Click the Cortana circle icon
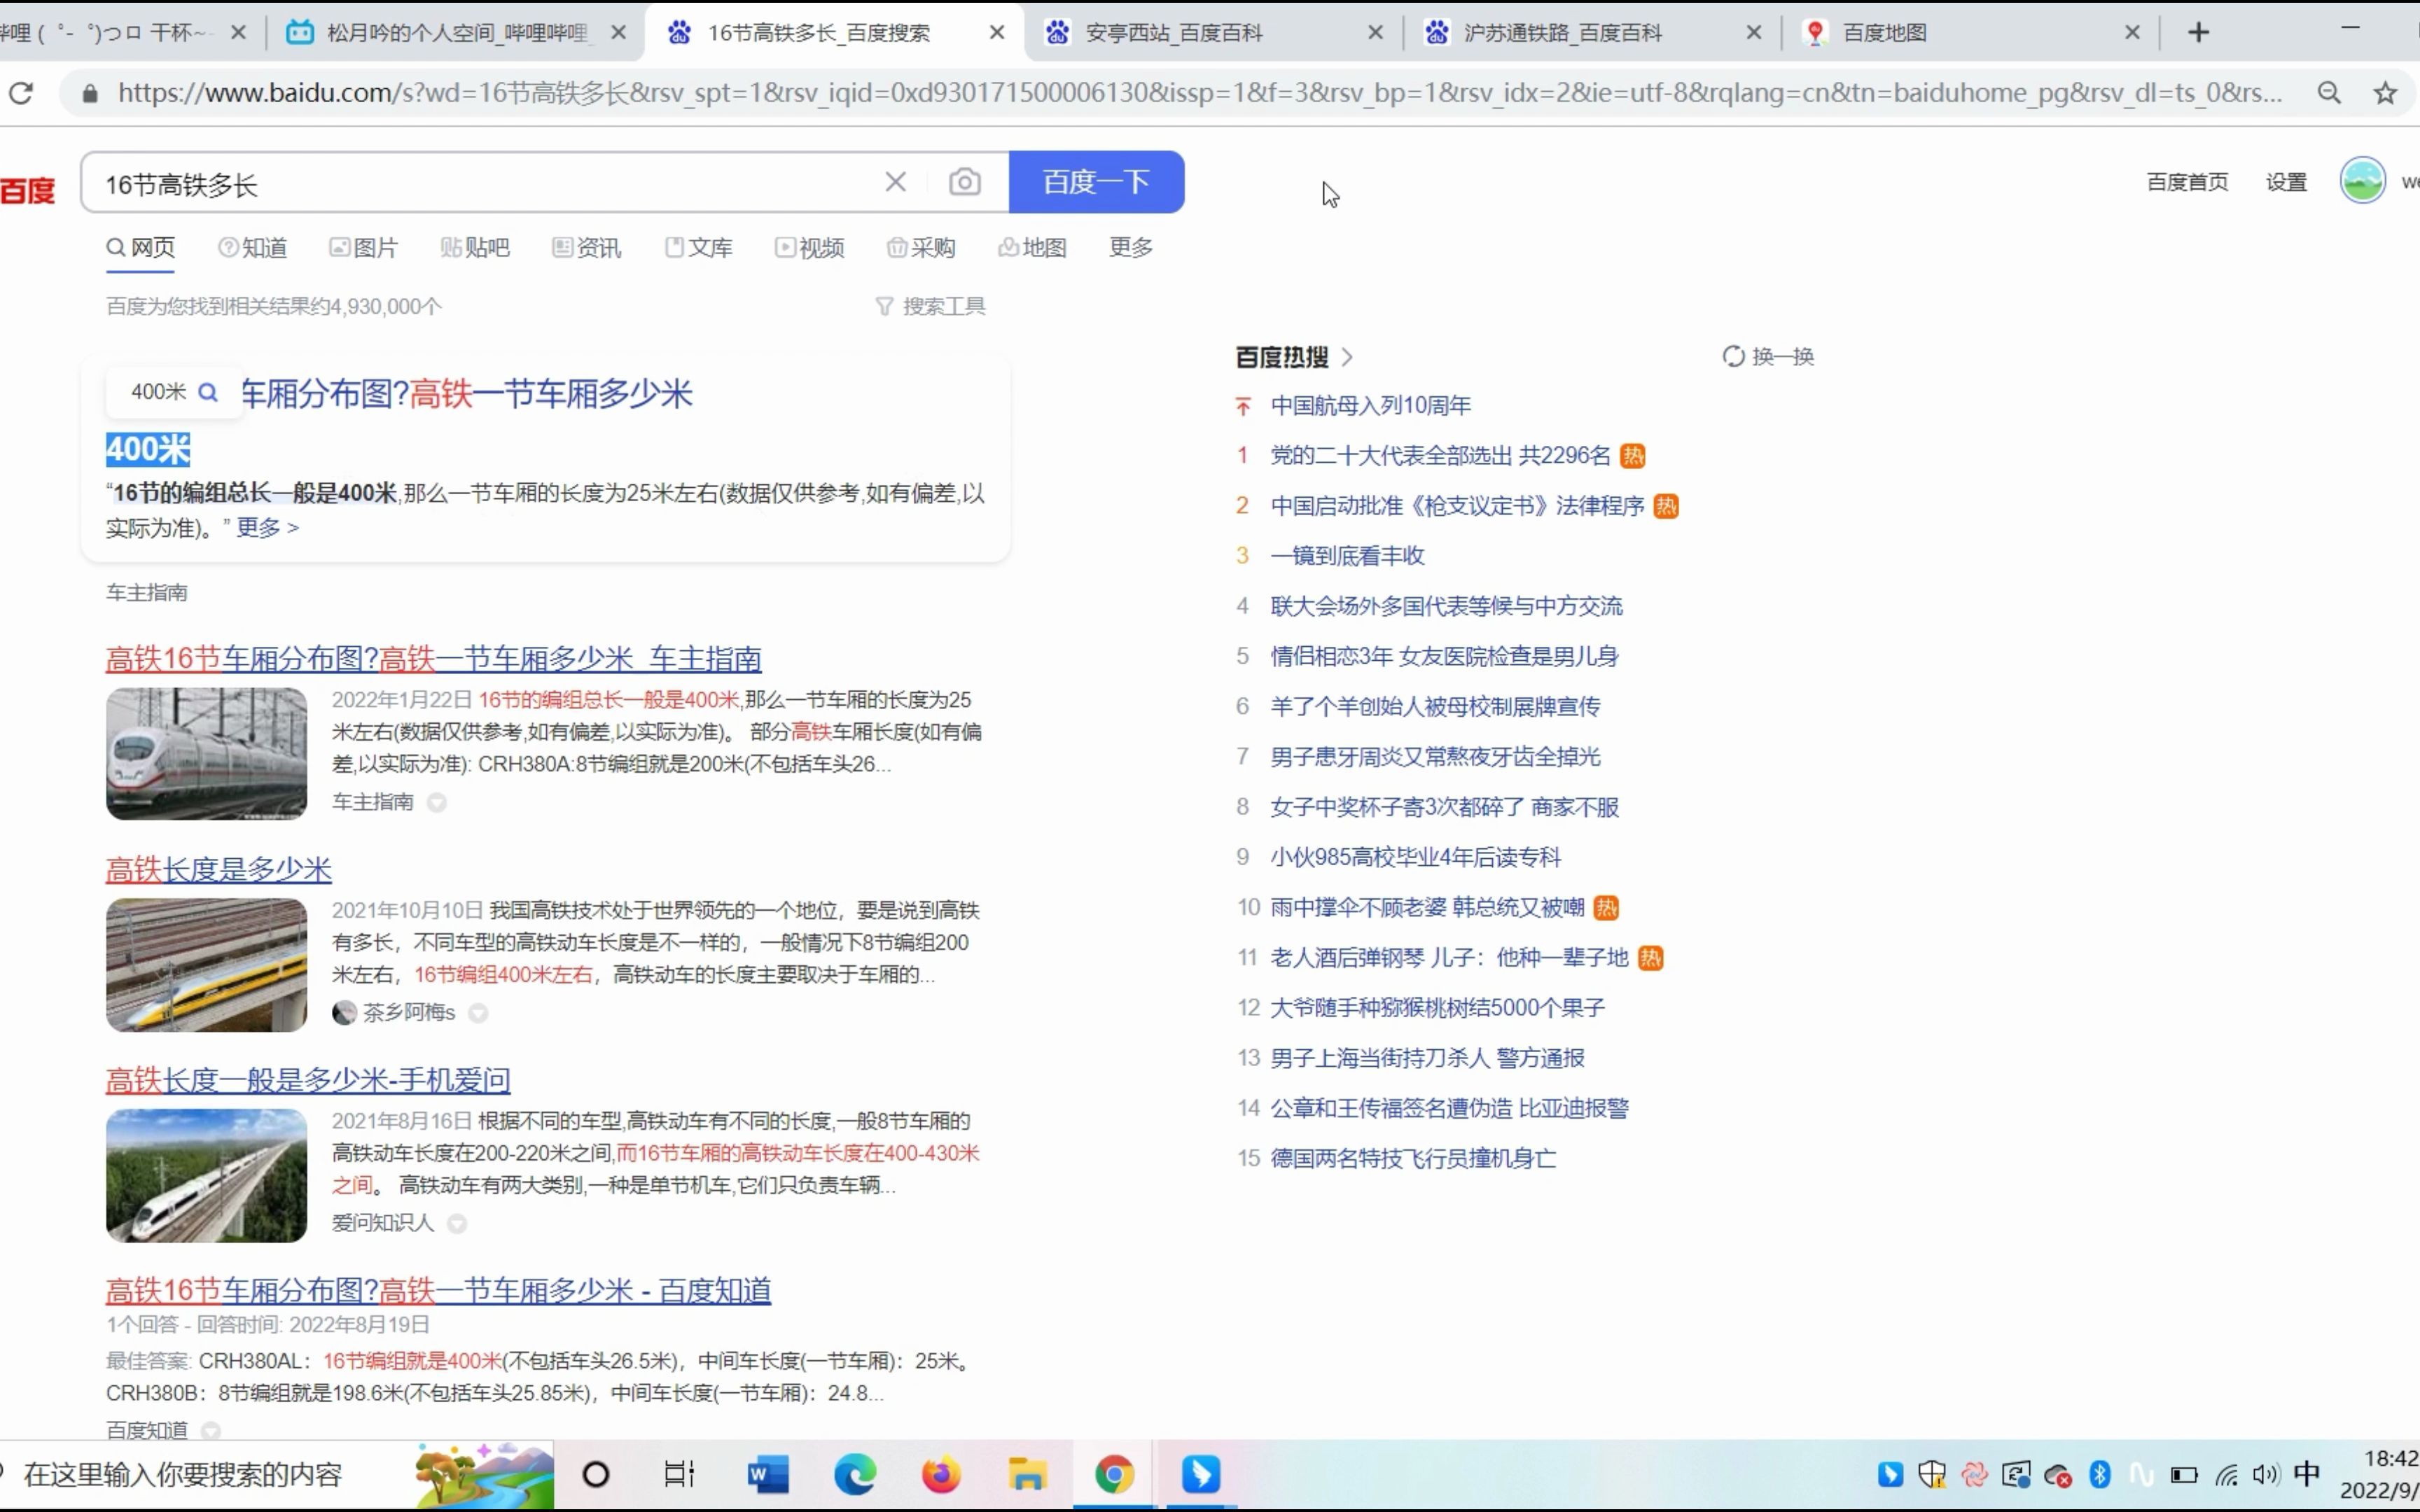 596,1474
